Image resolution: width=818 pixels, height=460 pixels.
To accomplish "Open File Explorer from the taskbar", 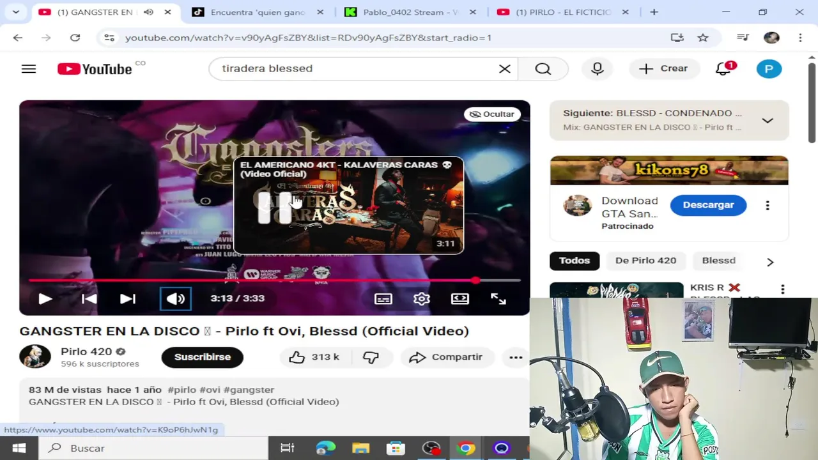I will click(x=360, y=448).
